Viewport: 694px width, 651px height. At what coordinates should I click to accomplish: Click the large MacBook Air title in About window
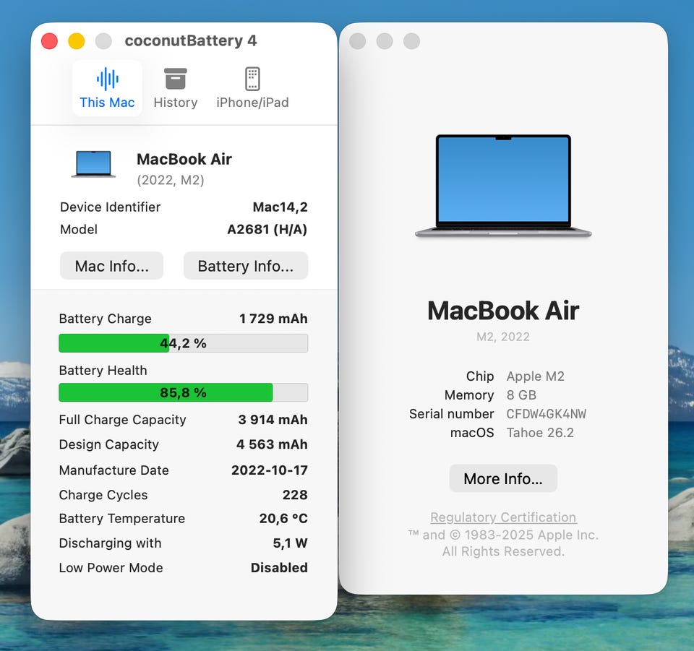(503, 311)
